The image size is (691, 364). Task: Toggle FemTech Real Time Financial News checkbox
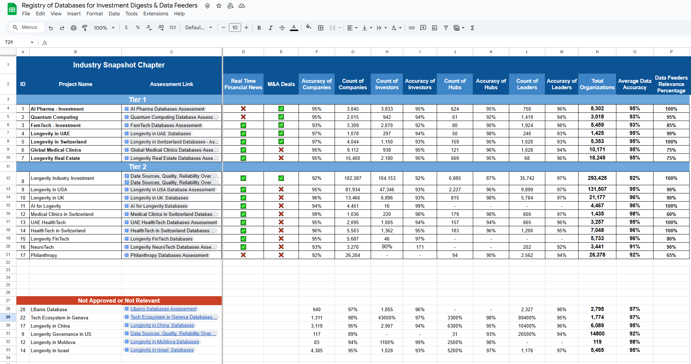pyautogui.click(x=243, y=125)
